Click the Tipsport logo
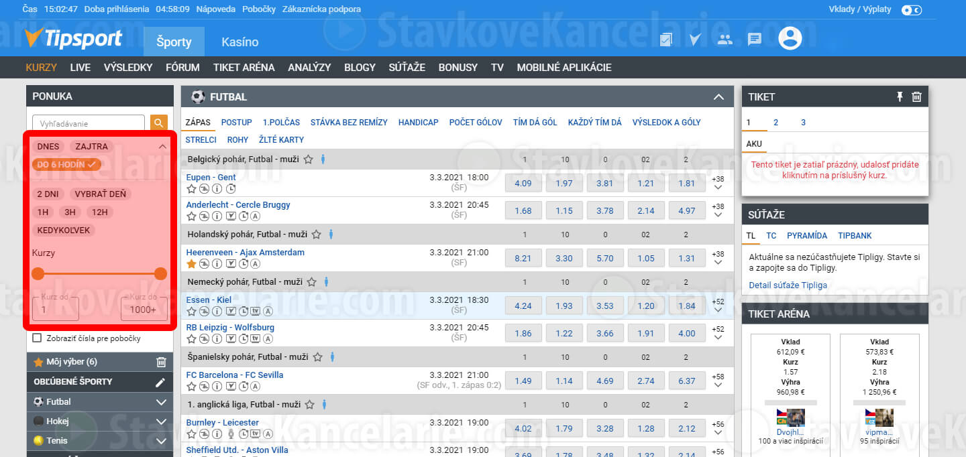This screenshot has width=966, height=457. coord(73,39)
